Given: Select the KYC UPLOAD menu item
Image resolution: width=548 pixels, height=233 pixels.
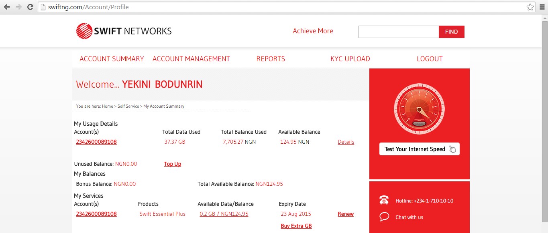Looking at the screenshot, I should pyautogui.click(x=350, y=58).
